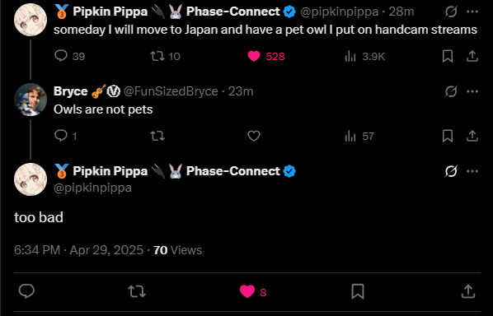This screenshot has width=493, height=316.
Task: Open more options on first tweet
Action: pos(472,12)
